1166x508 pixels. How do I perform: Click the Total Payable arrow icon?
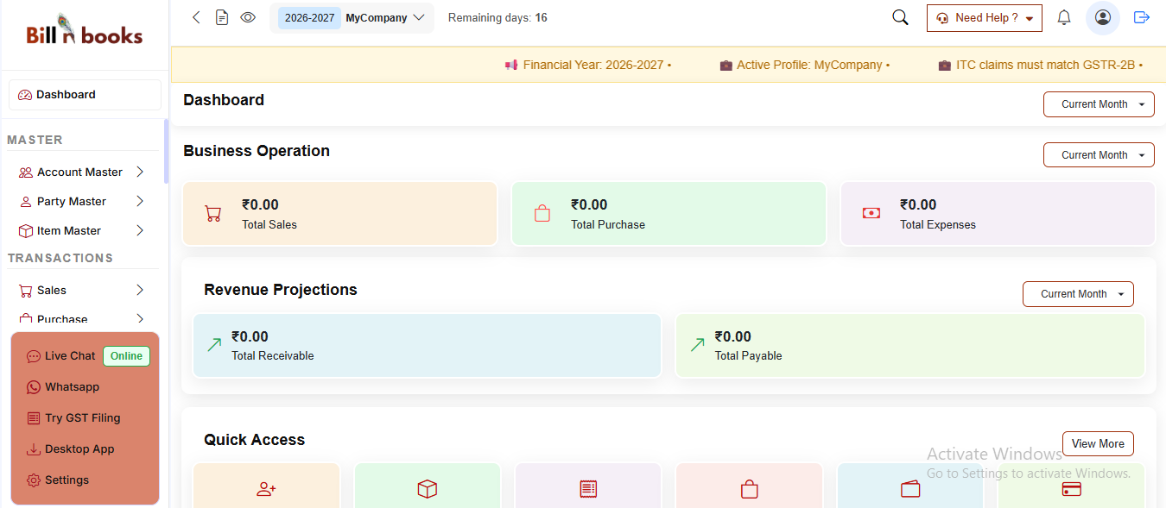(697, 345)
